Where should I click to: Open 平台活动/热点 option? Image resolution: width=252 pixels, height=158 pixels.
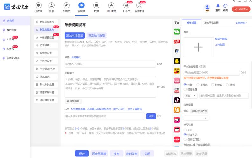(x=46, y=69)
